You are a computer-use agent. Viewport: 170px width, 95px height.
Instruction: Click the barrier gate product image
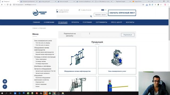click(x=117, y=84)
